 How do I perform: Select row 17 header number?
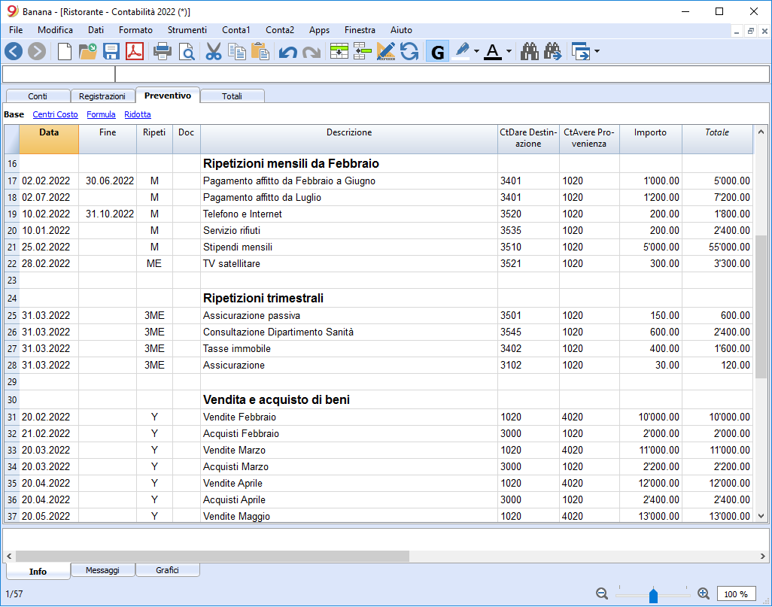click(12, 181)
